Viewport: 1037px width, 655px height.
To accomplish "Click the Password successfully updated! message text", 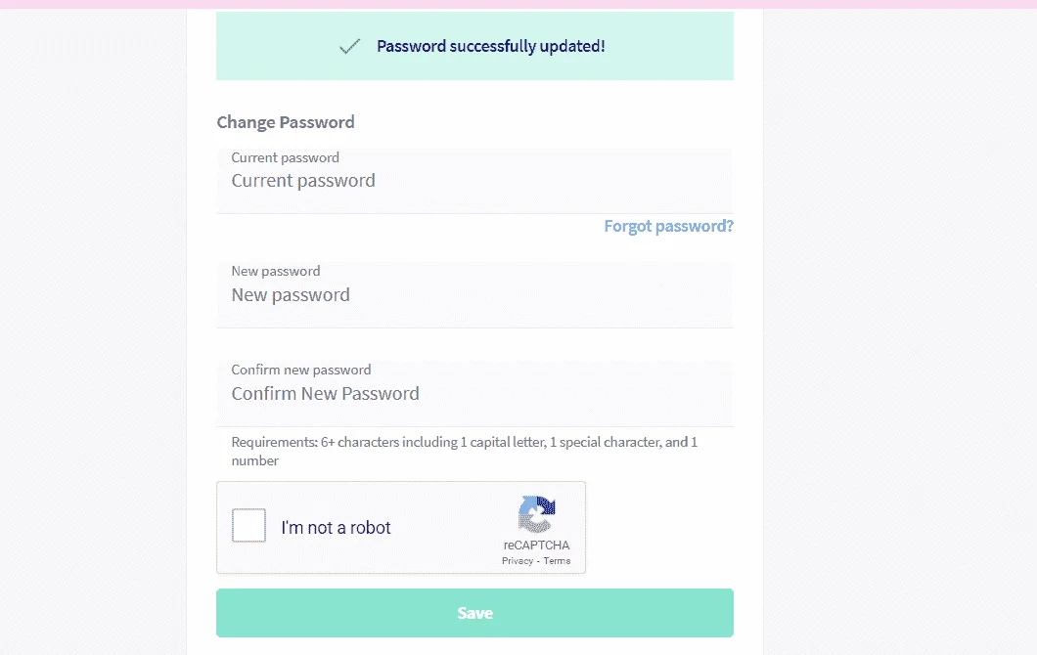I will tap(491, 46).
